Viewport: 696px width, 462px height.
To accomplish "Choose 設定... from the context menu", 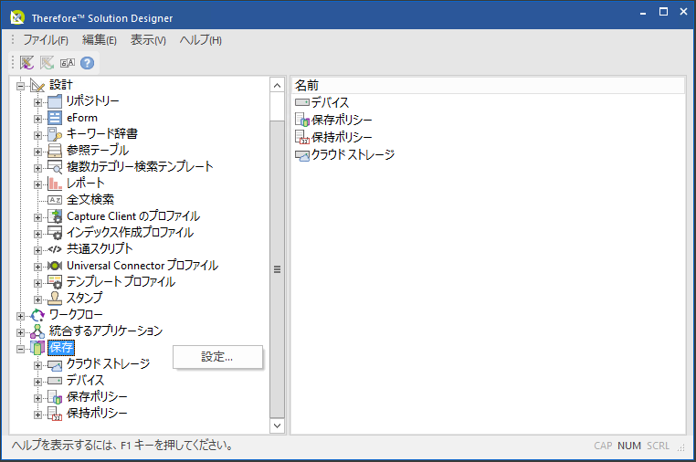I will tap(217, 357).
